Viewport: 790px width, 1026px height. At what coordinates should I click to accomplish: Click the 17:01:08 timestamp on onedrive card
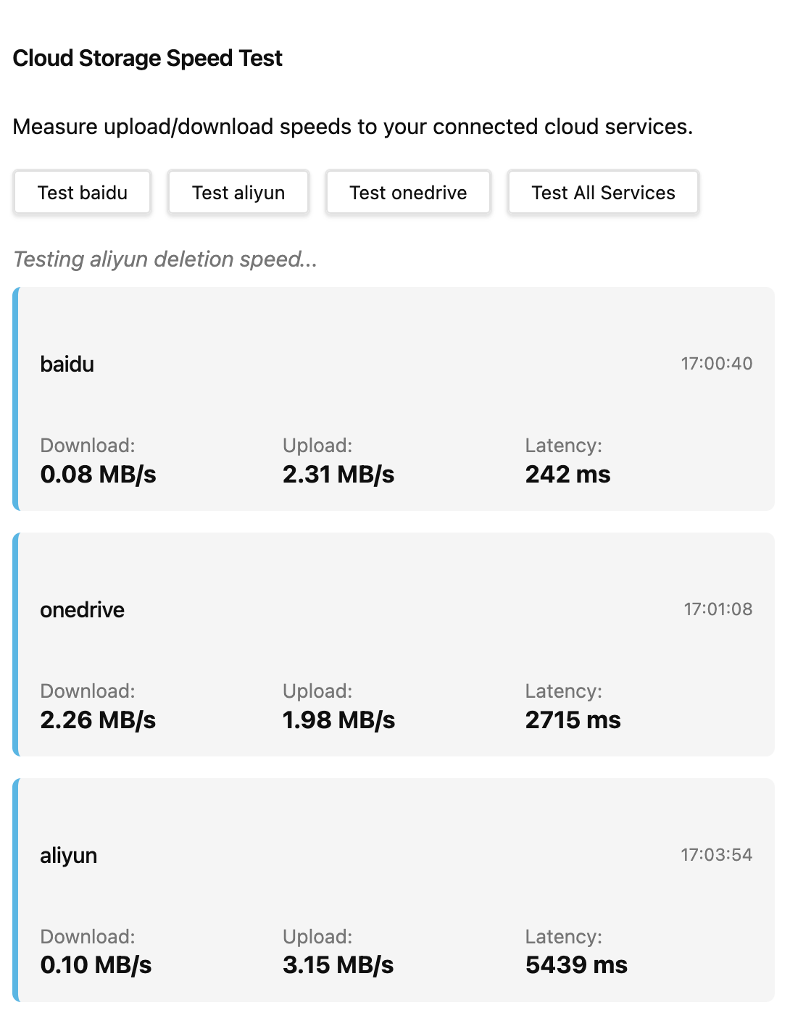tap(718, 609)
